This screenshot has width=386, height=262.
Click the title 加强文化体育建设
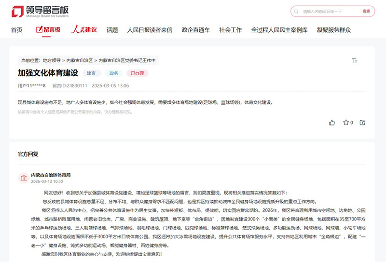[x=48, y=73]
